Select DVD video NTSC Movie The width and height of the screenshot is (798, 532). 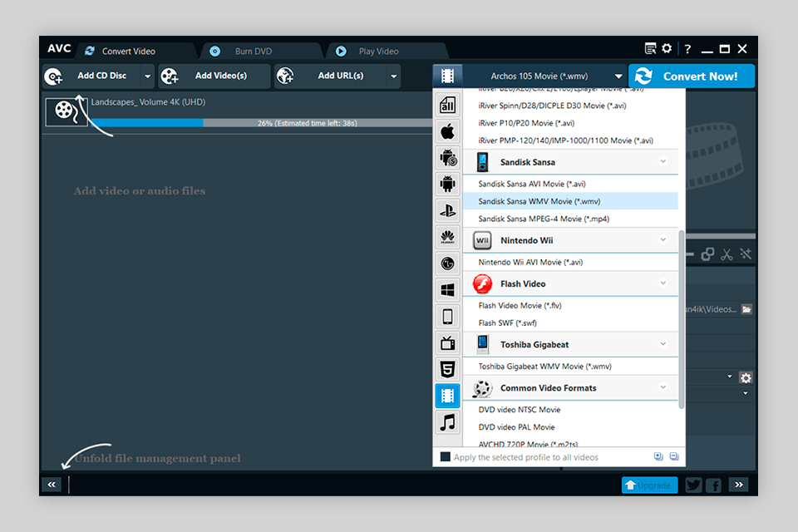click(x=570, y=409)
